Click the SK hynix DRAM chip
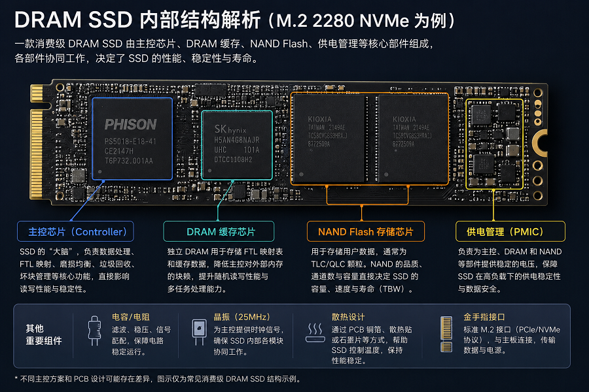The image size is (589, 392). (x=237, y=145)
